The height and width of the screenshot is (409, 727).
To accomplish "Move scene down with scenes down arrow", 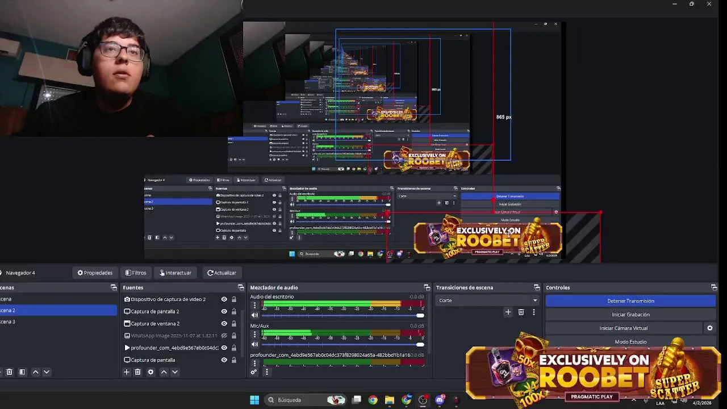I will (x=47, y=372).
